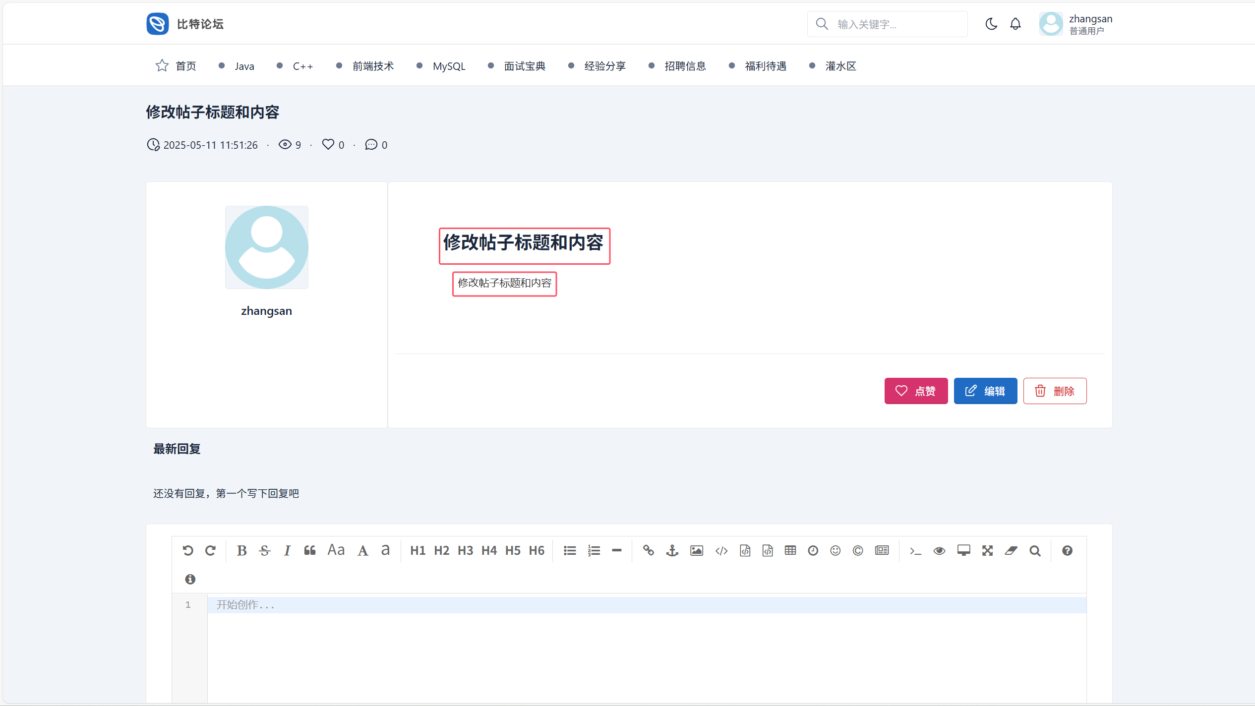
Task: Click the undo icon in the editor
Action: [187, 550]
